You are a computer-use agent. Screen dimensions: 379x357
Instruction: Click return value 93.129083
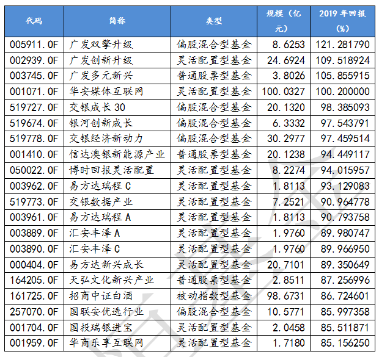pyautogui.click(x=345, y=186)
